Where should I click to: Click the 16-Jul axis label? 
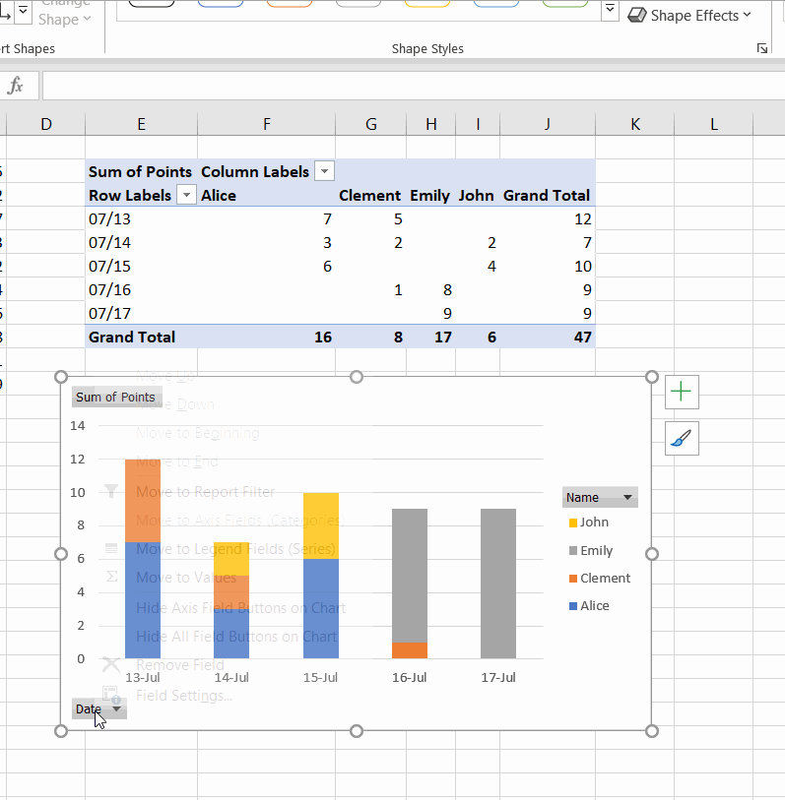point(409,678)
